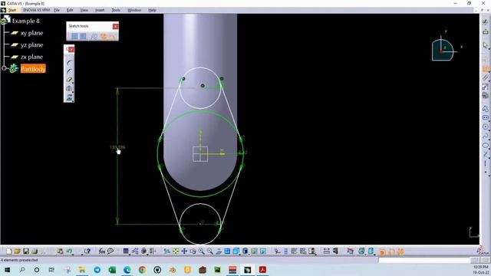Open the Help menu
The image size is (491, 276).
click(152, 10)
